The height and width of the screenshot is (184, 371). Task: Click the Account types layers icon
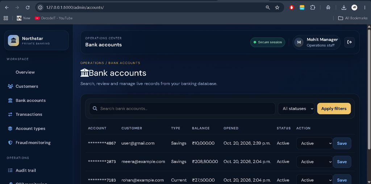[10, 129]
